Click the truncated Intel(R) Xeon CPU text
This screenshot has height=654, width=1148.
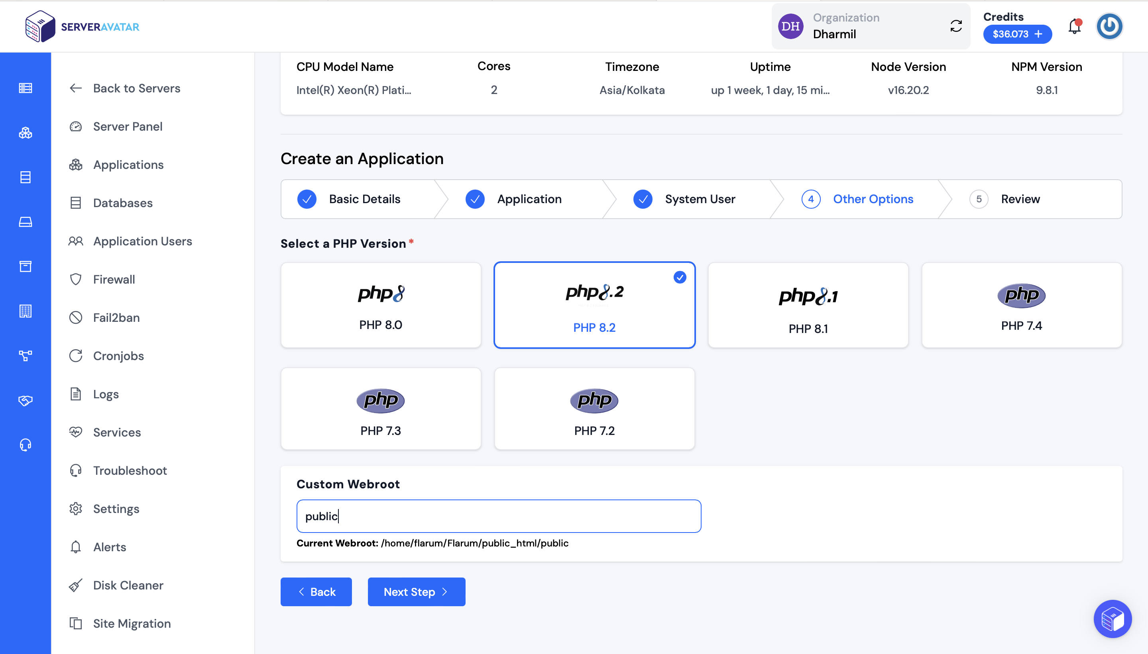[x=353, y=90]
